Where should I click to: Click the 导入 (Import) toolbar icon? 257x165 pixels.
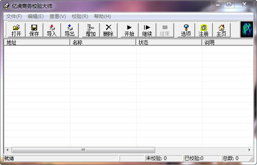pos(52,30)
